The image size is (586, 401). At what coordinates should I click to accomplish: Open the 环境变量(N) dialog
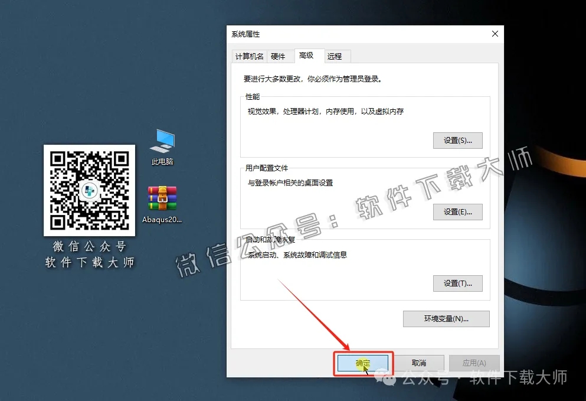coord(446,318)
